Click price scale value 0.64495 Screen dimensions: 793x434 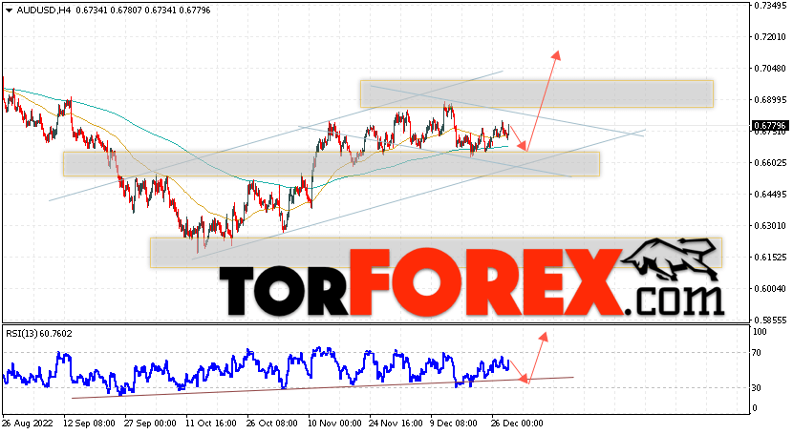click(770, 195)
